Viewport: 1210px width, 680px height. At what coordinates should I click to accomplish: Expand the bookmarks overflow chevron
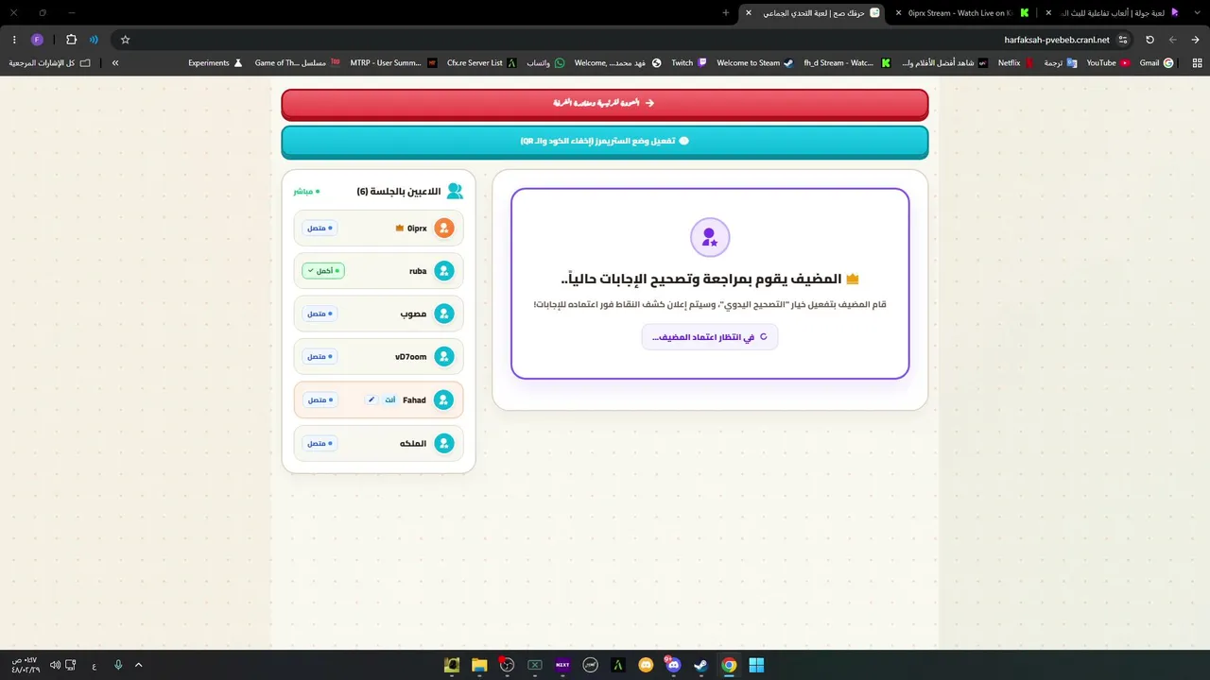click(115, 63)
